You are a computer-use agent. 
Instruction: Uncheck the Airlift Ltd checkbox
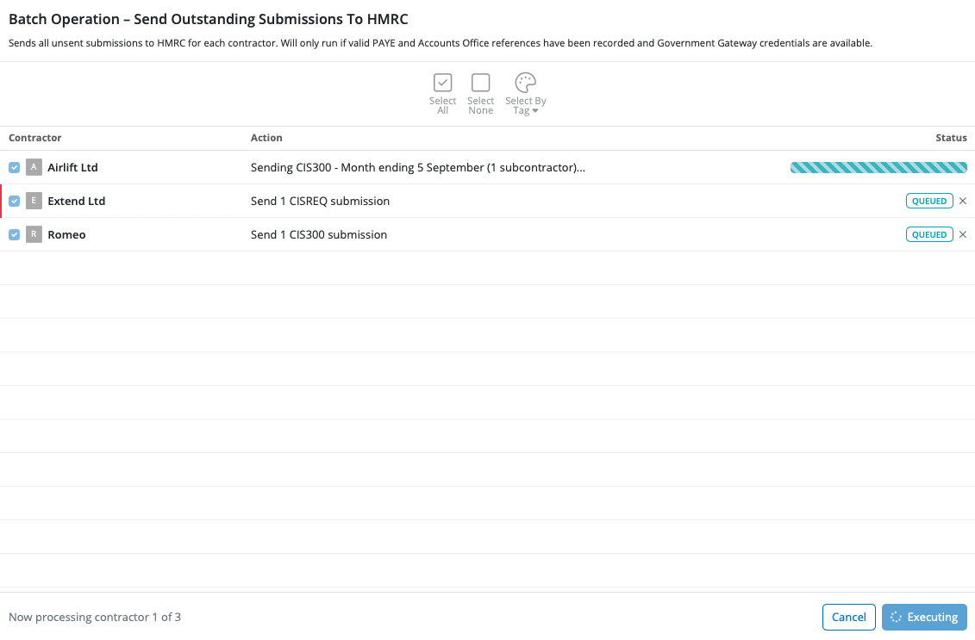click(x=15, y=167)
